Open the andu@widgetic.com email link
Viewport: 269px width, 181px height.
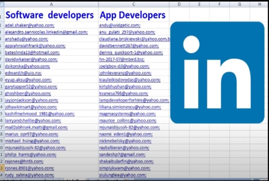119,25
